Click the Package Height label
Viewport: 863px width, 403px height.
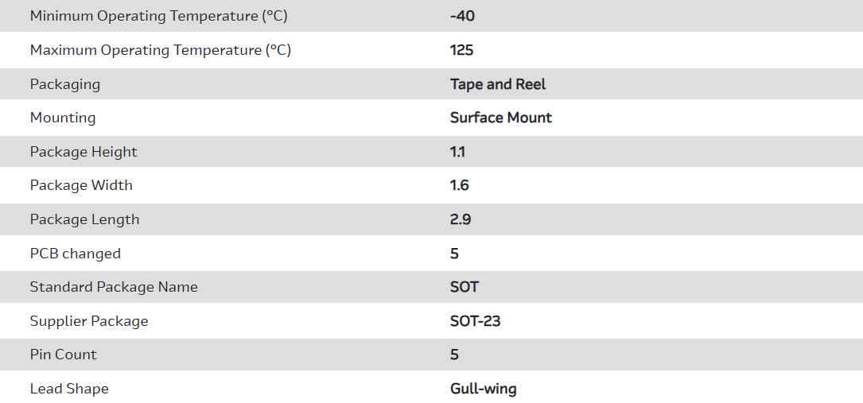[x=84, y=152]
